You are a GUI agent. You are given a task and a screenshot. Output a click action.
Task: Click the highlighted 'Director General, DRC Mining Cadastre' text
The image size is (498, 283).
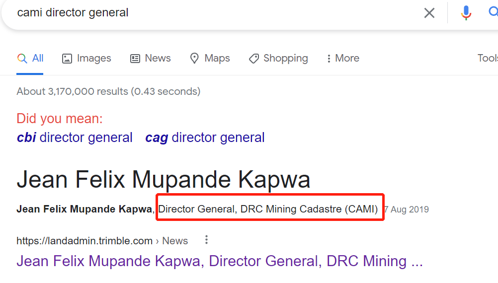click(x=268, y=209)
